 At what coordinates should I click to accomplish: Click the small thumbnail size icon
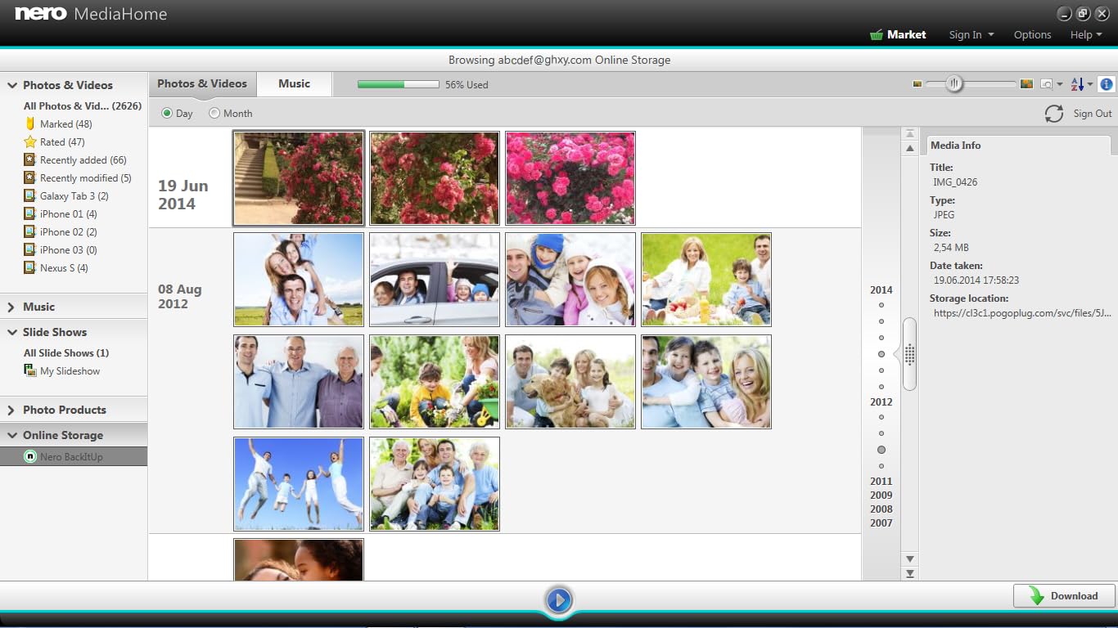tap(917, 84)
